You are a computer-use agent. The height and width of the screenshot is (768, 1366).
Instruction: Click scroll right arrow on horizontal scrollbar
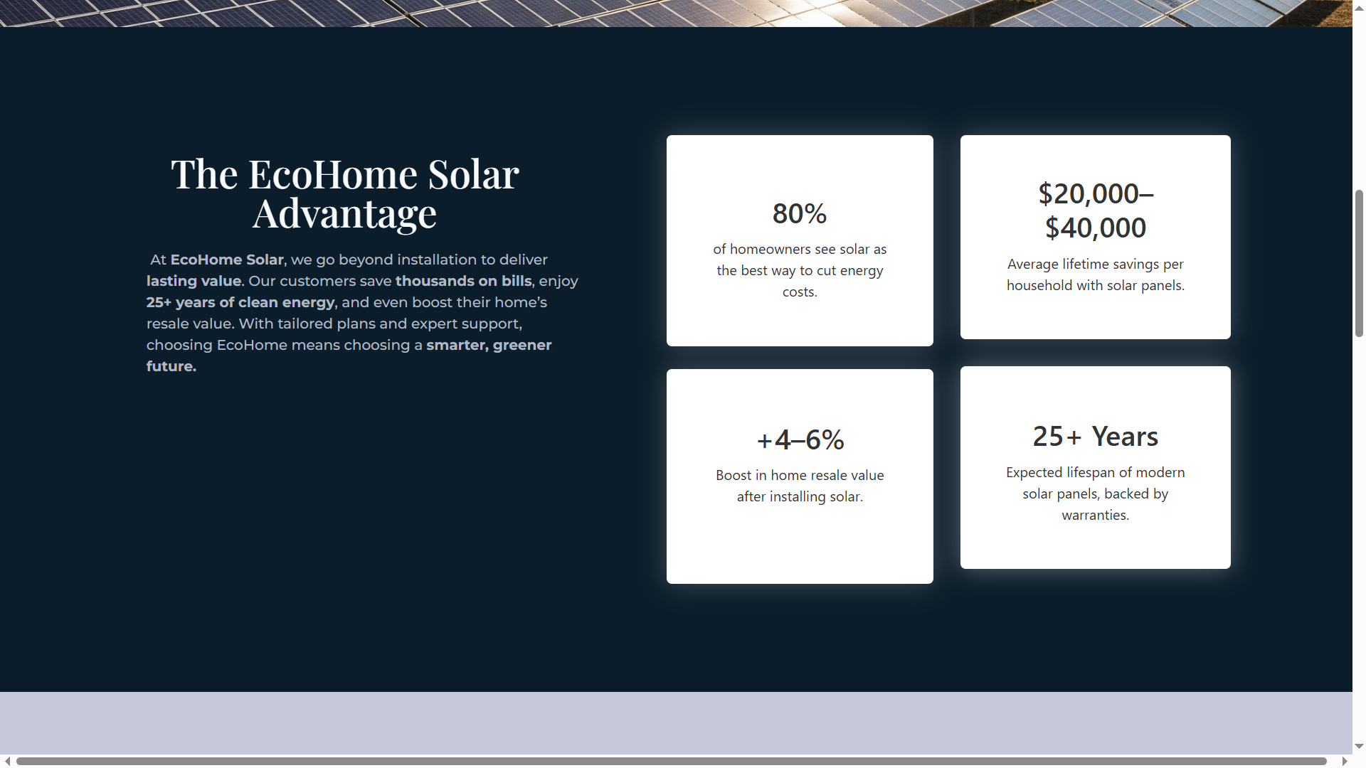pyautogui.click(x=1345, y=761)
